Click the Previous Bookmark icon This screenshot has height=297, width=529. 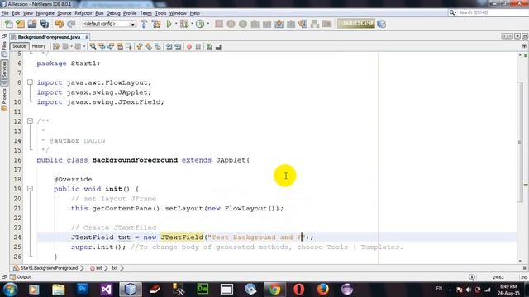(140, 46)
